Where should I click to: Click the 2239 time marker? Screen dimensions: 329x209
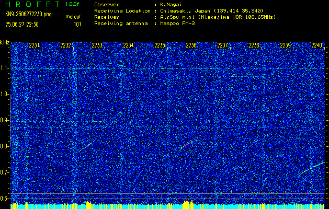tap(286, 45)
